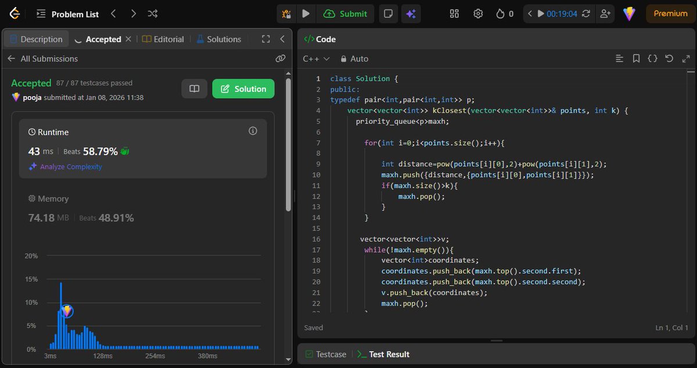Copy submission link icon
The height and width of the screenshot is (368, 697).
click(x=281, y=59)
